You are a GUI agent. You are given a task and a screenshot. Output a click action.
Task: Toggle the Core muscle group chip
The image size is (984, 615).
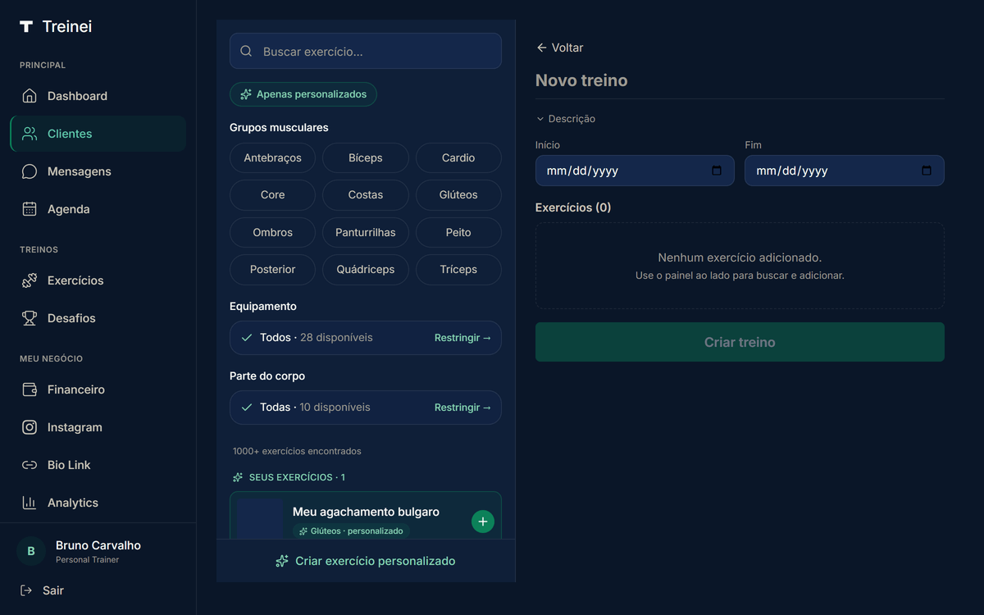[272, 195]
